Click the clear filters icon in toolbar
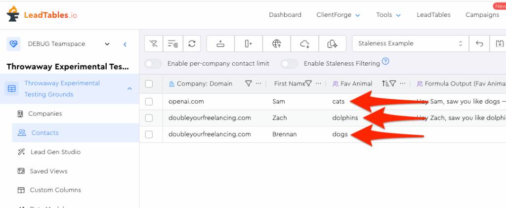The height and width of the screenshot is (208, 506). 154,43
